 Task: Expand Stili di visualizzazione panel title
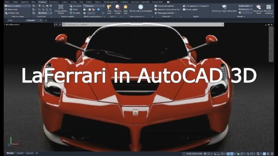tap(93, 17)
